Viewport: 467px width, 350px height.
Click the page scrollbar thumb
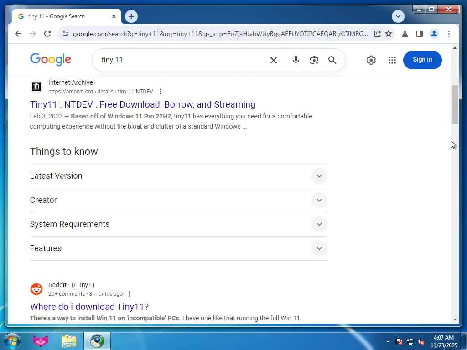(x=455, y=104)
